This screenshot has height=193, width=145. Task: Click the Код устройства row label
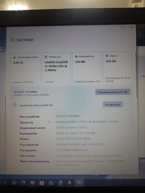coord(29,144)
